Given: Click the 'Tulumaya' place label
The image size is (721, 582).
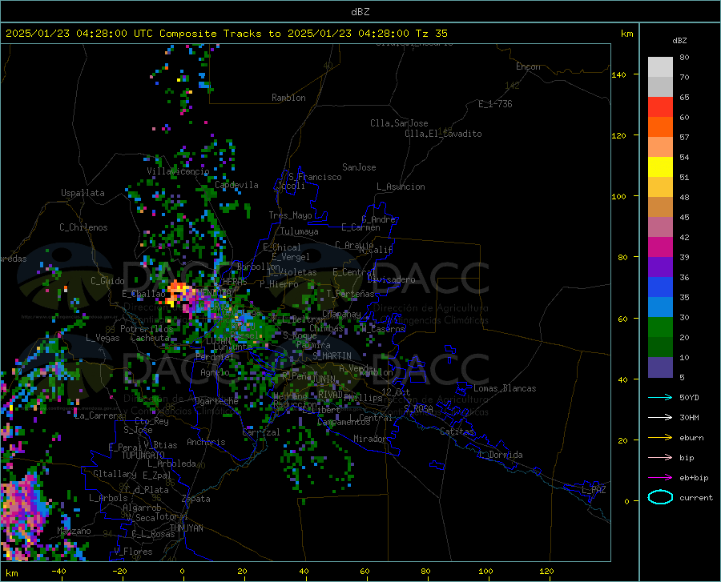Looking at the screenshot, I should pyautogui.click(x=300, y=231).
